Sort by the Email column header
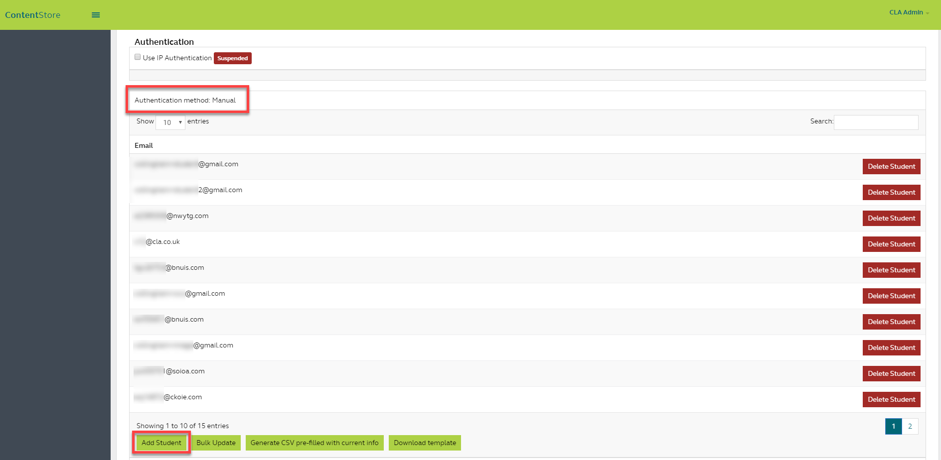This screenshot has width=941, height=460. click(144, 145)
